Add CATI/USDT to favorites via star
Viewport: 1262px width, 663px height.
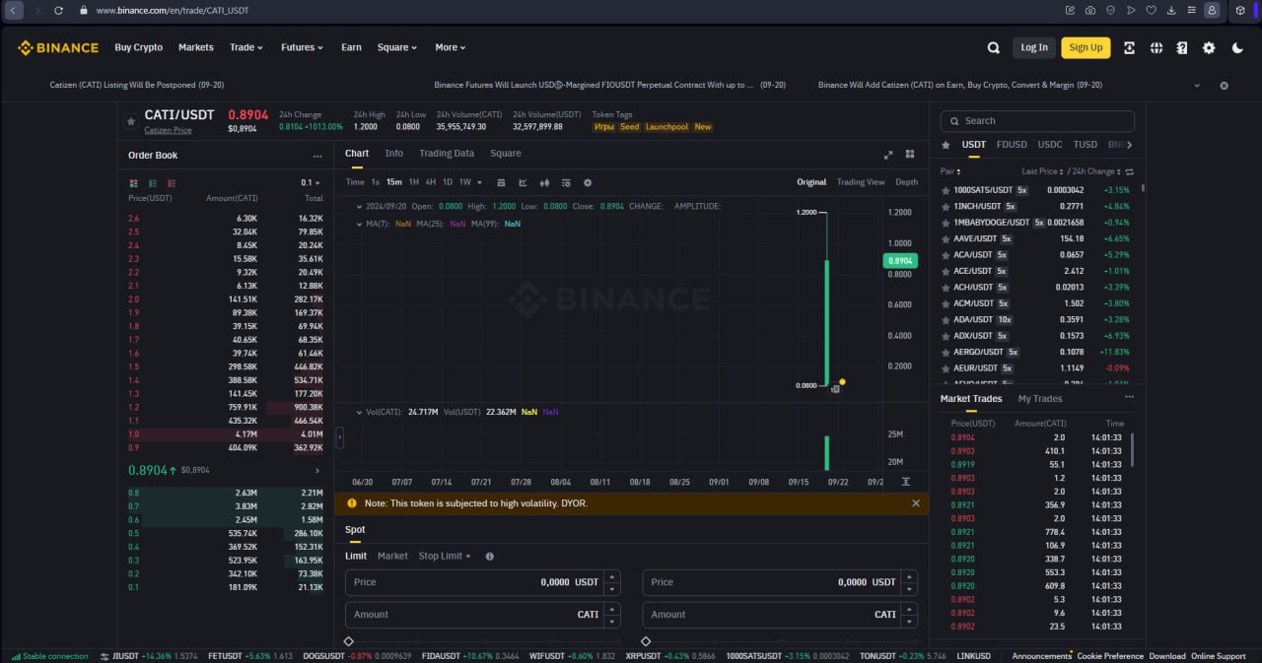[x=130, y=121]
